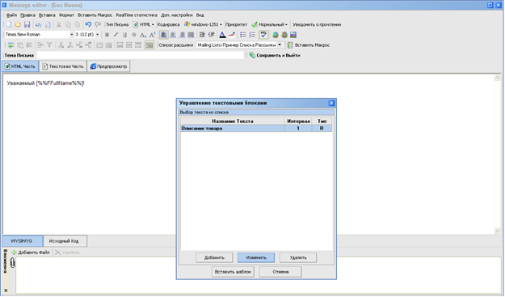Click the Redo arrow icon
The width and height of the screenshot is (505, 297).
click(98, 24)
